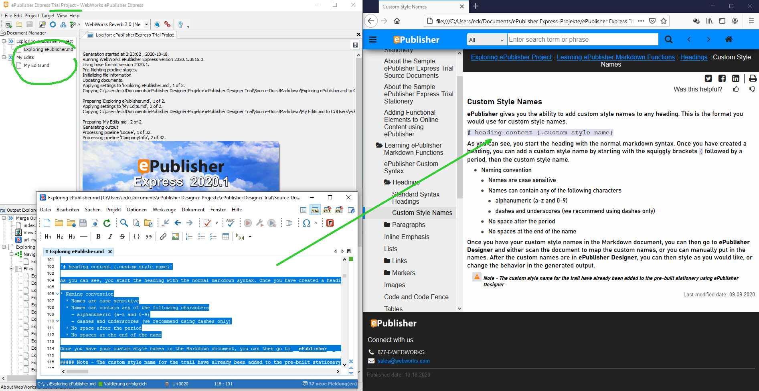This screenshot has width=759, height=391.
Task: Click the green Reload icon in editor
Action: (107, 223)
